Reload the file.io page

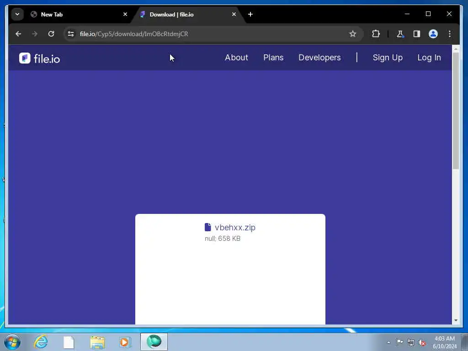coord(51,34)
